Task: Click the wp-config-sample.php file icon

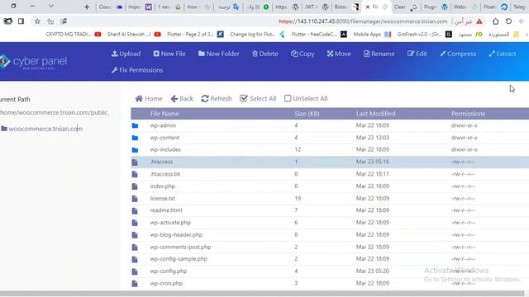Action: [135, 259]
